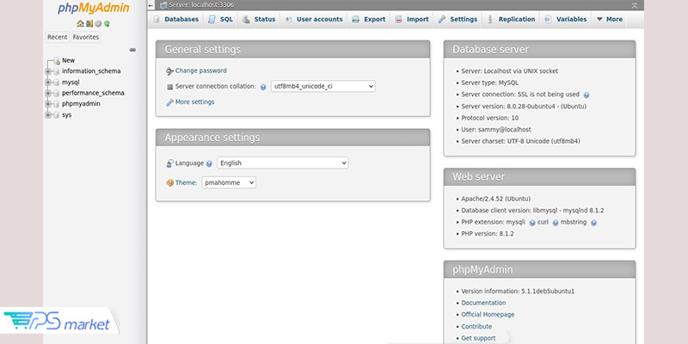688x344 pixels.
Task: Collapse sidebar with left arrow icon
Action: (151, 5)
